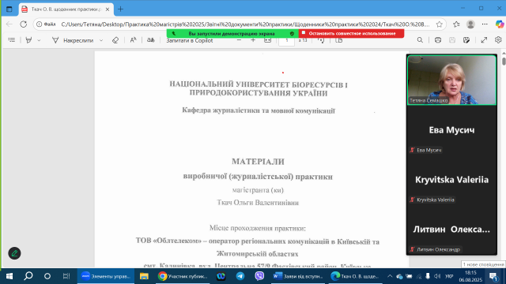506x284 pixels.
Task: Click the 1 нове сповіщення tooltip
Action: click(x=483, y=264)
